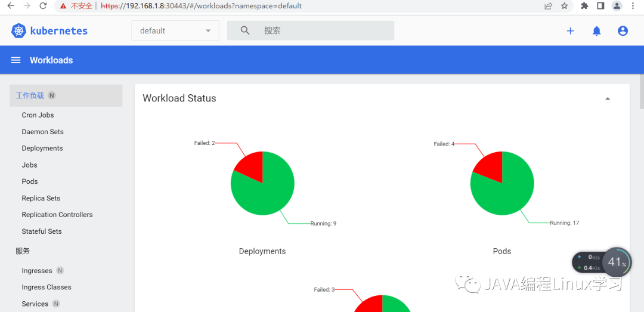Open Jobs in the sidebar
The height and width of the screenshot is (312, 644).
[30, 165]
